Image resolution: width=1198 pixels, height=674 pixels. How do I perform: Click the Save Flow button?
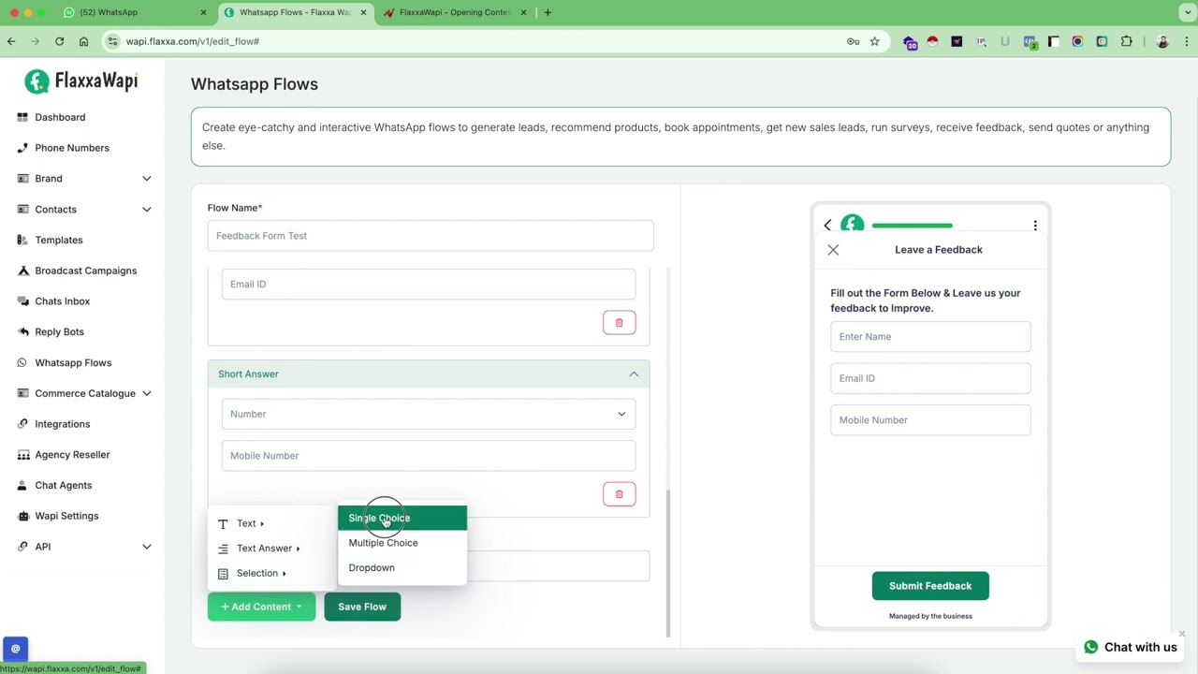click(362, 607)
